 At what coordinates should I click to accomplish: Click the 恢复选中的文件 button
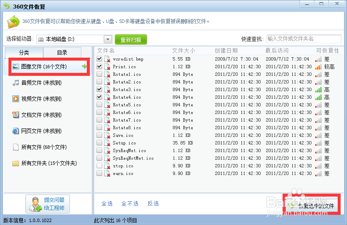point(311,206)
